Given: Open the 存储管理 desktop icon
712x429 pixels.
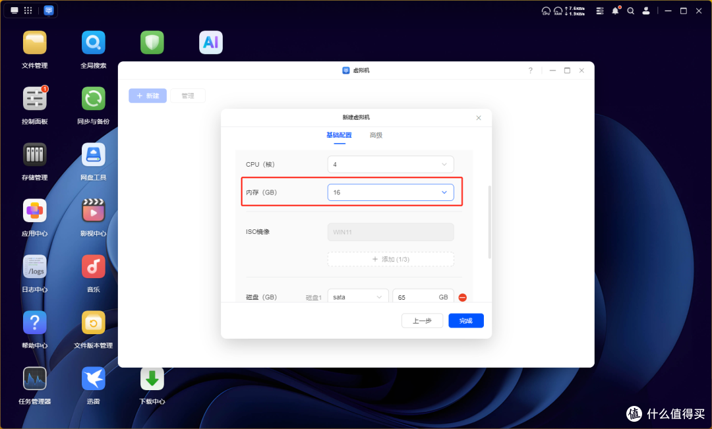Looking at the screenshot, I should pyautogui.click(x=34, y=155).
